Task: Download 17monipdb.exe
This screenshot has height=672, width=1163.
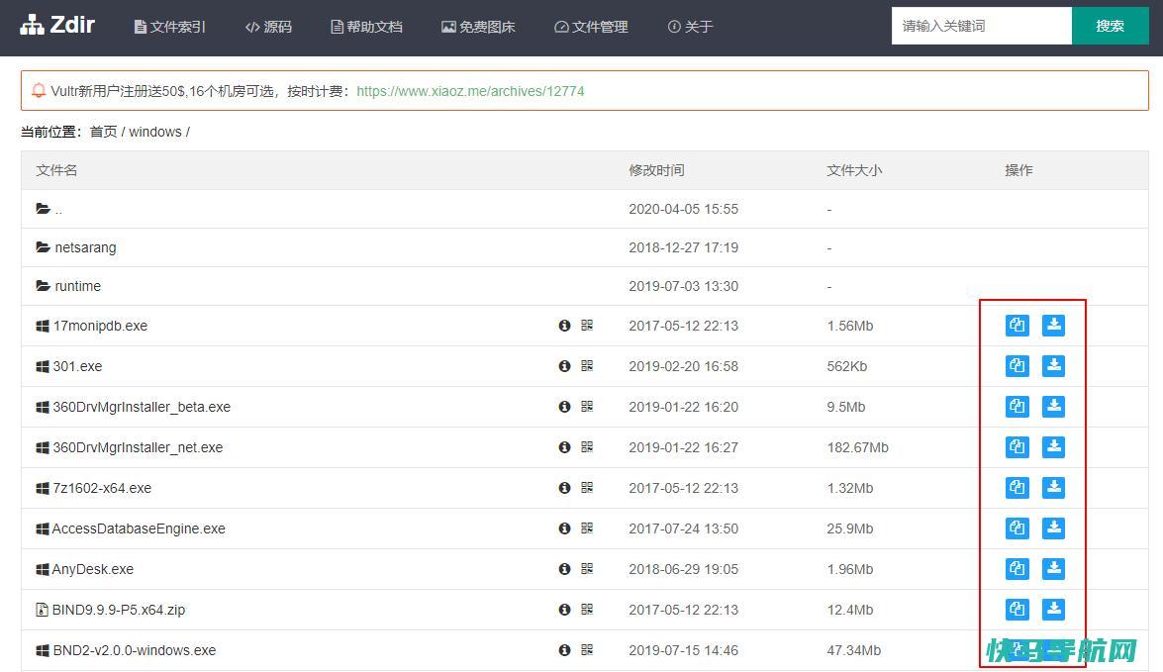Action: pos(1053,326)
